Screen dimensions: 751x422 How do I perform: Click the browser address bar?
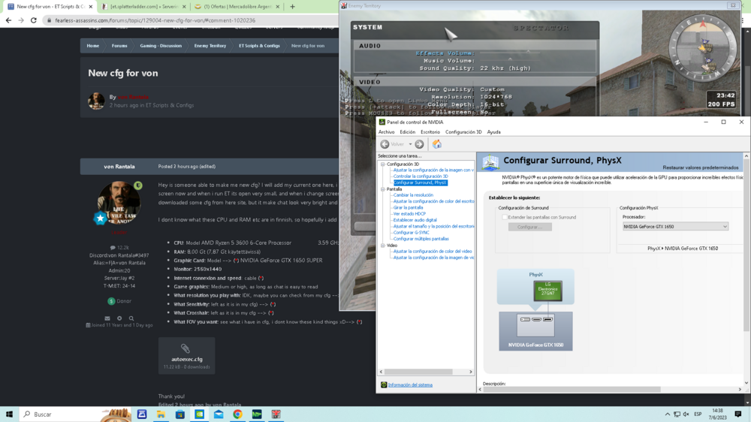click(192, 20)
